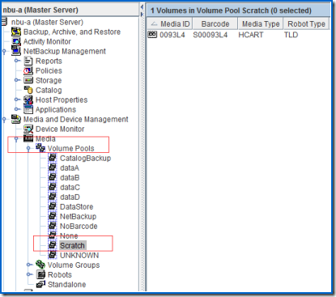Click the CatalogBackup pool icon
This screenshot has width=336, height=297.
(53, 158)
